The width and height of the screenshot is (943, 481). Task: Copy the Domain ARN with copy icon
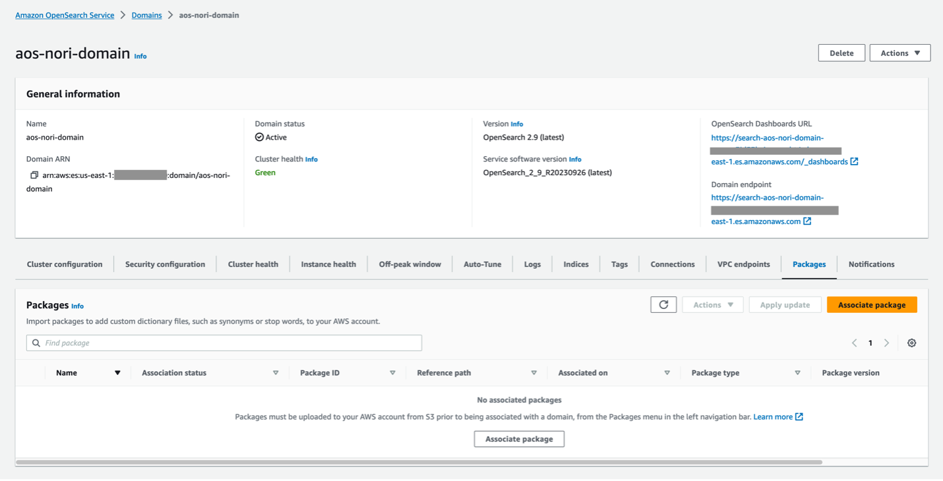(34, 175)
